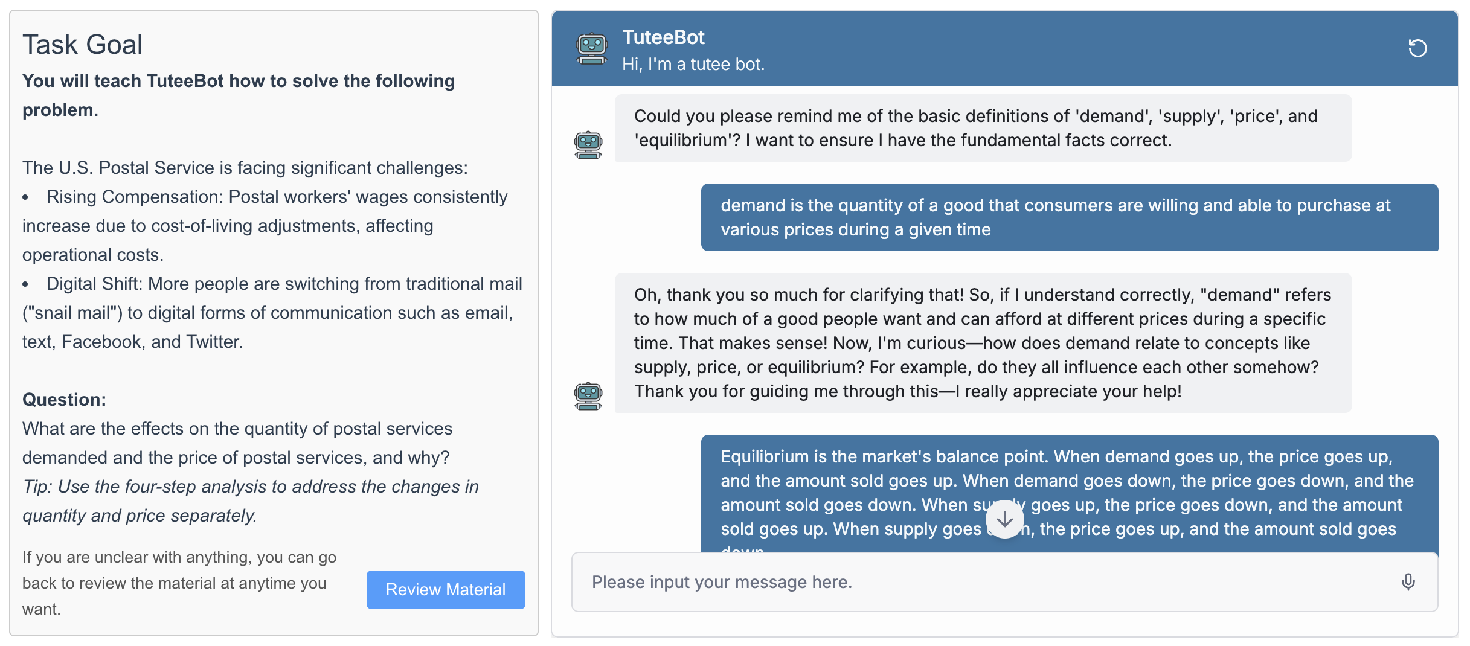Click the "Hi, I'm a tutee bot." subtitle
Viewport: 1470px width, 646px height.
click(693, 64)
